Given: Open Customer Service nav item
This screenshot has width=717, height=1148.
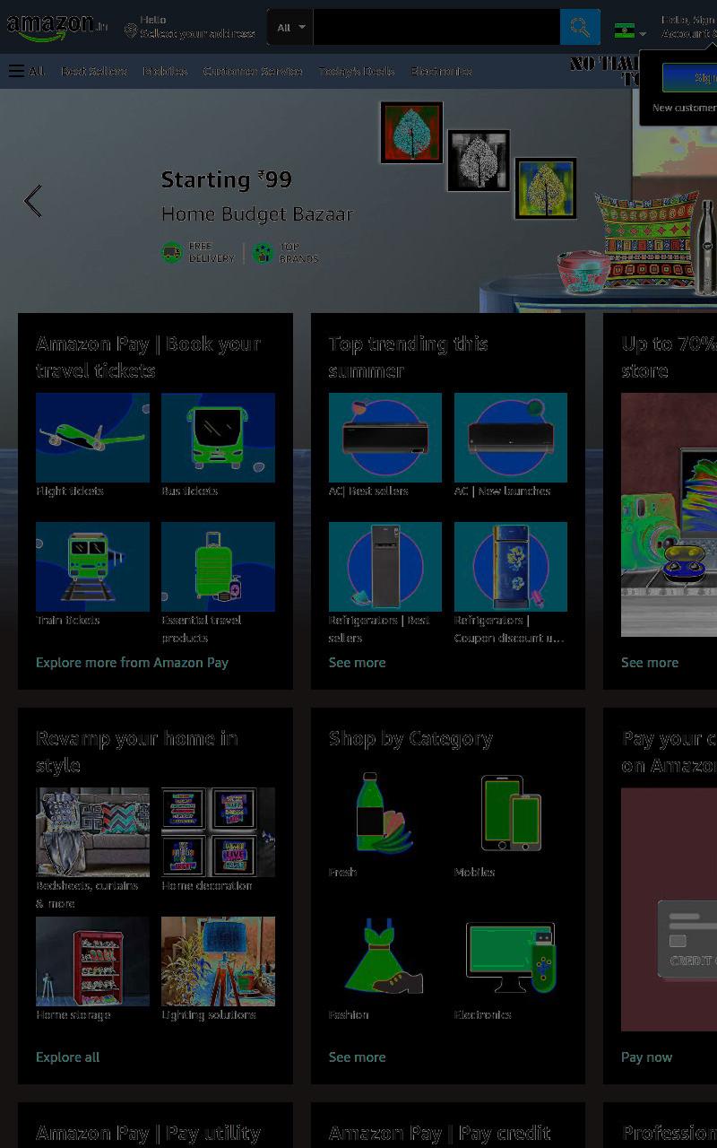Looking at the screenshot, I should [x=253, y=71].
